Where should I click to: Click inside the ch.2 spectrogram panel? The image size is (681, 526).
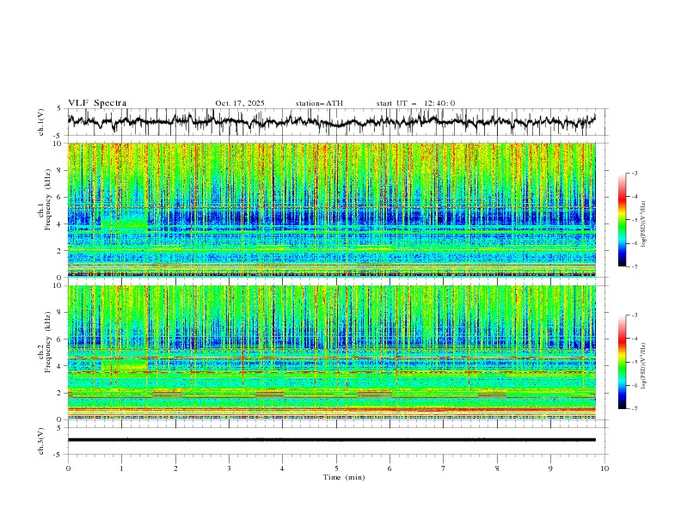tap(331, 352)
